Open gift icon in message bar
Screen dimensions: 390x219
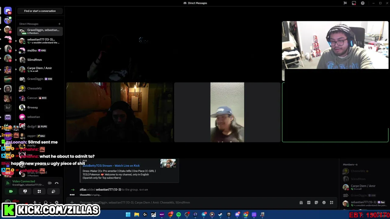[301, 203]
